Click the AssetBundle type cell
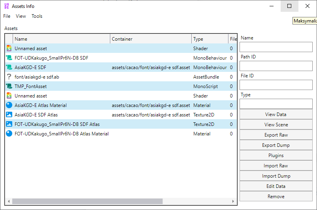 point(206,77)
